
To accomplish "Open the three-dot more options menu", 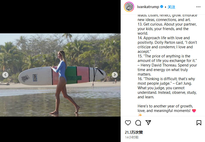I will tap(198, 7).
